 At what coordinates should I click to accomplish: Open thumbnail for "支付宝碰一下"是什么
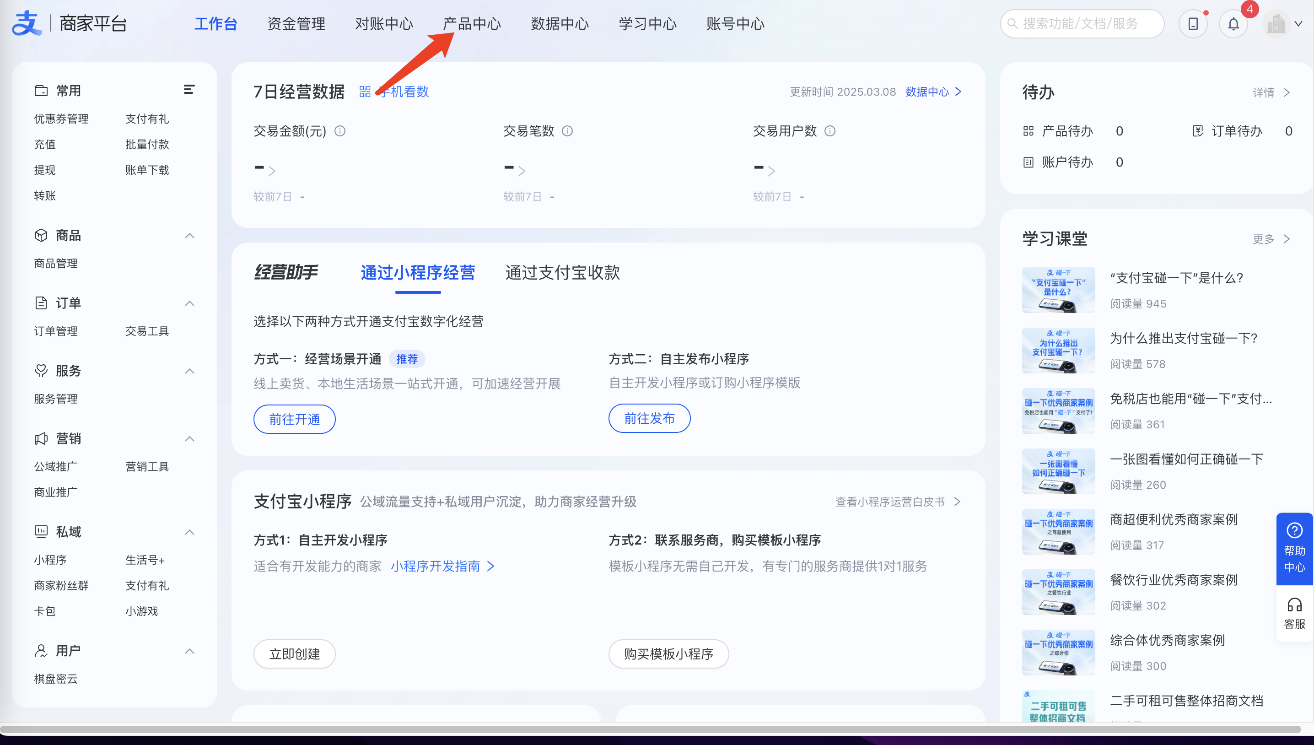(1058, 290)
